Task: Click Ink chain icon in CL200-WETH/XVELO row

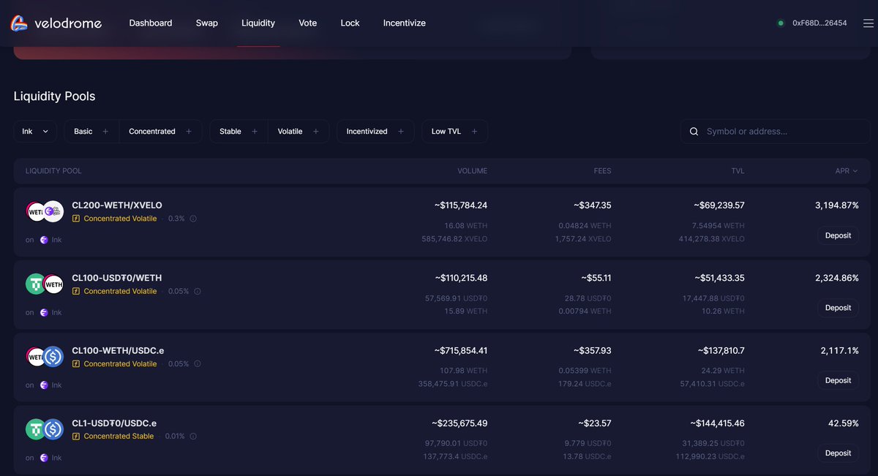Action: (44, 240)
